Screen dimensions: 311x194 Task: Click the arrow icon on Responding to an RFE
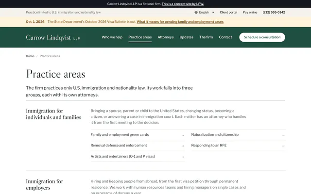point(283,146)
